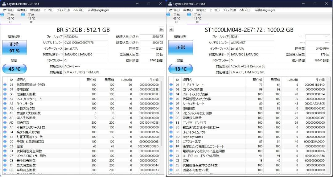The height and width of the screenshot is (177, 333).
Task: Click the 現在値 column header in right window
Action: click(x=254, y=80)
